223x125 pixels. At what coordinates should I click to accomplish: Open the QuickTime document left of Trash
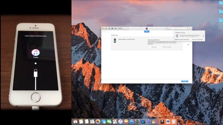[168, 122]
